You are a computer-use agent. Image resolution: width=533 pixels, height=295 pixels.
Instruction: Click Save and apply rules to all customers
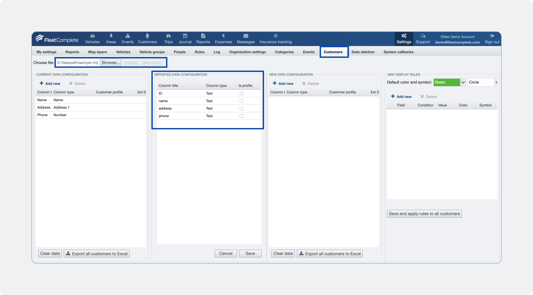(424, 214)
